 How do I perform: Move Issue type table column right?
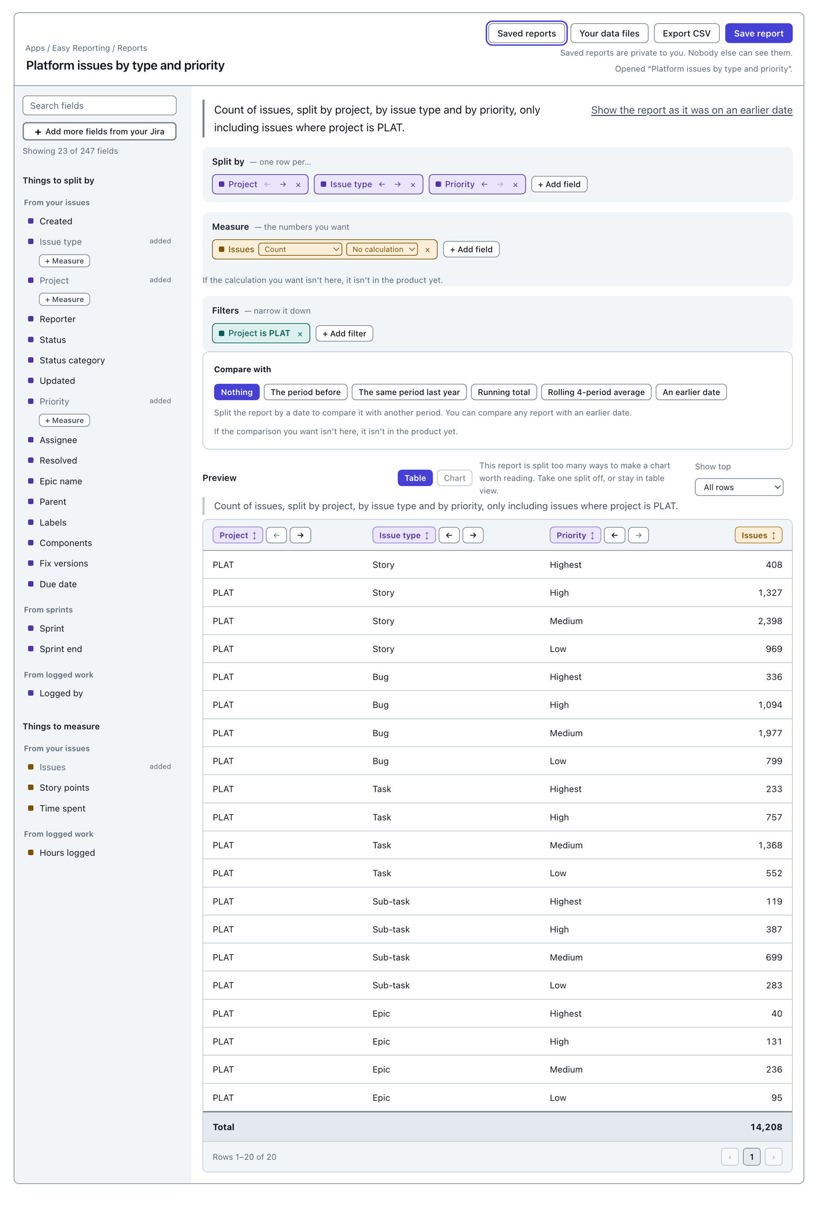point(473,535)
